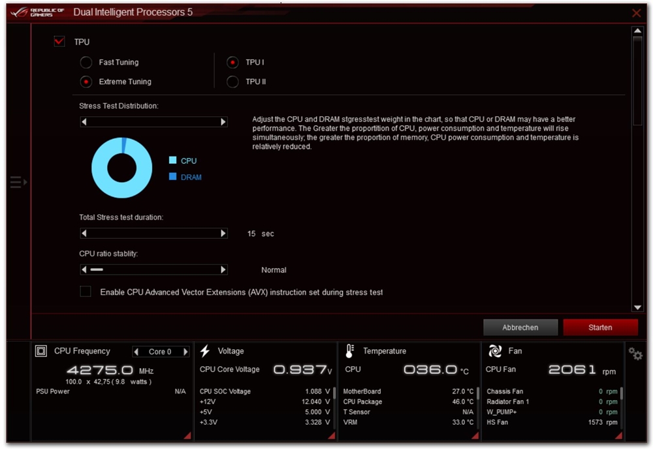Enable the AVX instruction set checkbox
The width and height of the screenshot is (653, 449).
(86, 291)
